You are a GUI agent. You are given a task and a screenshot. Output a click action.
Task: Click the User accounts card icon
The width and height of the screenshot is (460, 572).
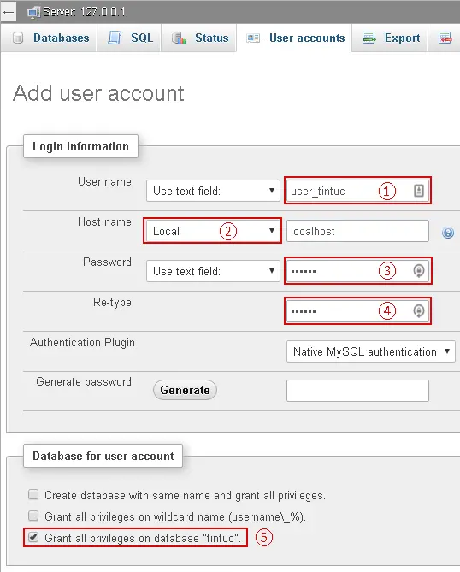pos(253,38)
